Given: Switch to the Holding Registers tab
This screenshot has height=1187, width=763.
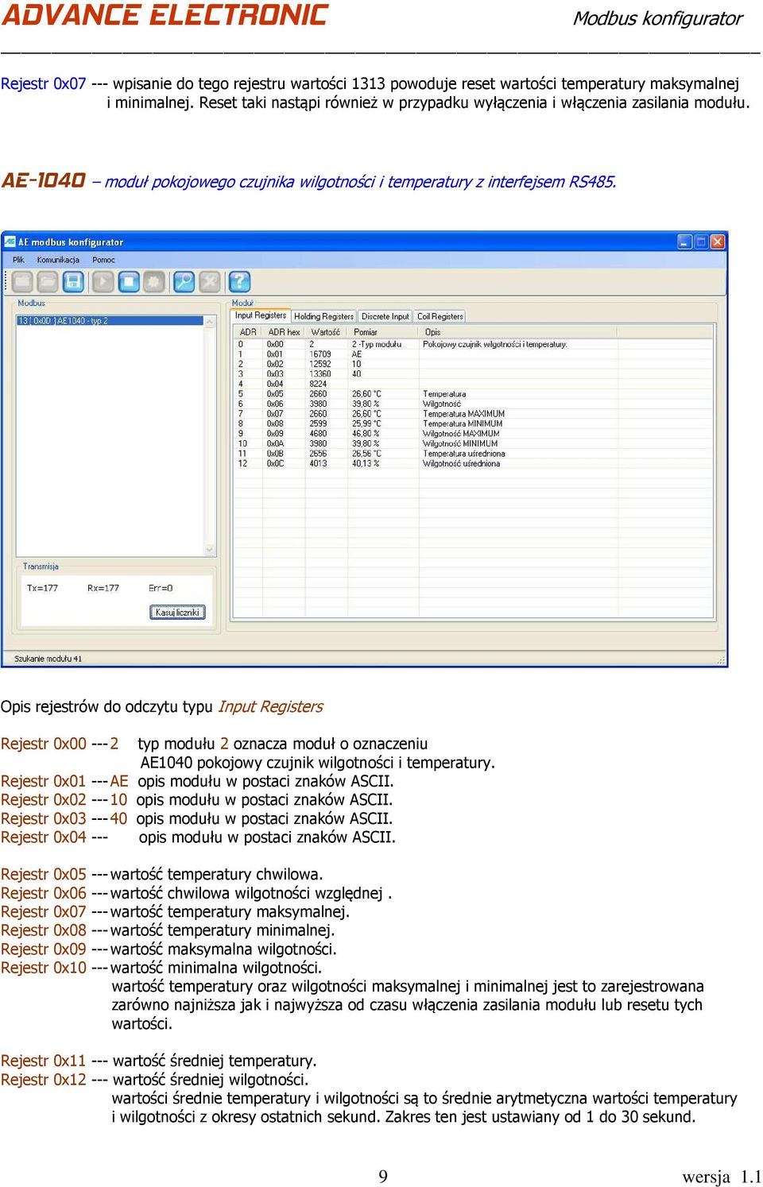Looking at the screenshot, I should tap(323, 316).
